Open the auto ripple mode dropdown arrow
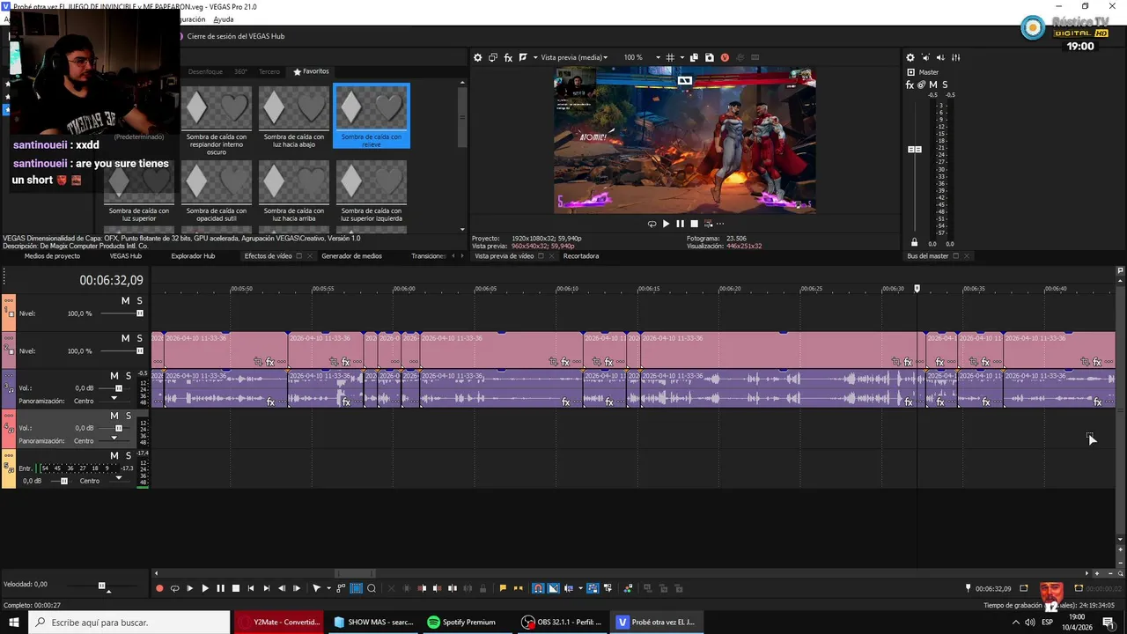 580,588
